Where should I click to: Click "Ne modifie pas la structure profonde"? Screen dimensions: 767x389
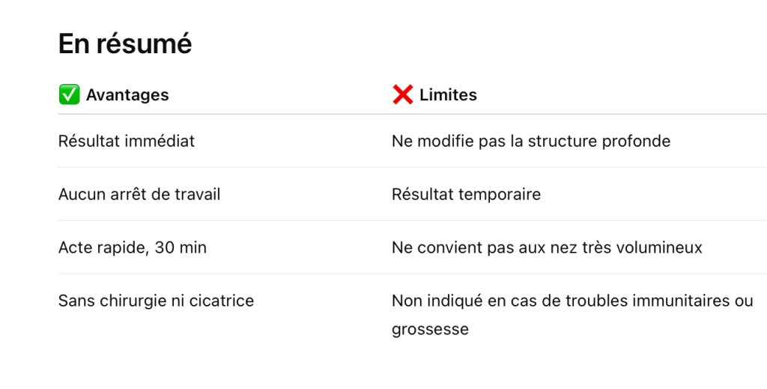(x=530, y=141)
